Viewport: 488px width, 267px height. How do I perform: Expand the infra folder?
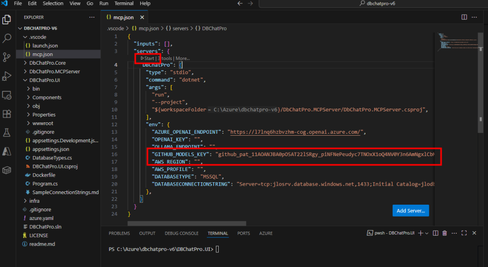(x=59, y=201)
